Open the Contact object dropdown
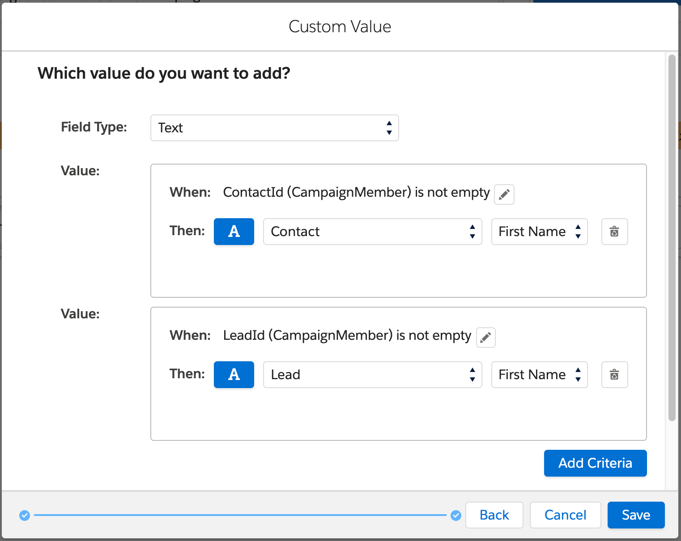Screen dimensions: 681x541 [x=372, y=232]
